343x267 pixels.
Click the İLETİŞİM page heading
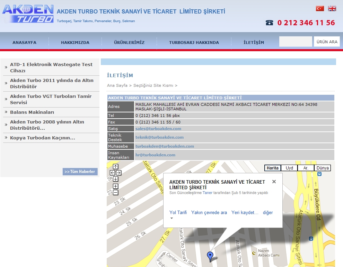click(x=120, y=75)
